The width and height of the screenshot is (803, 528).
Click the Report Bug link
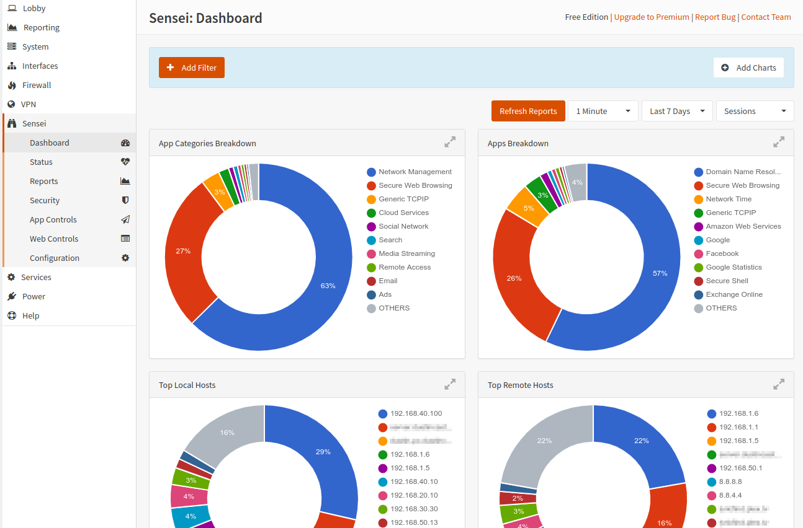coord(715,17)
